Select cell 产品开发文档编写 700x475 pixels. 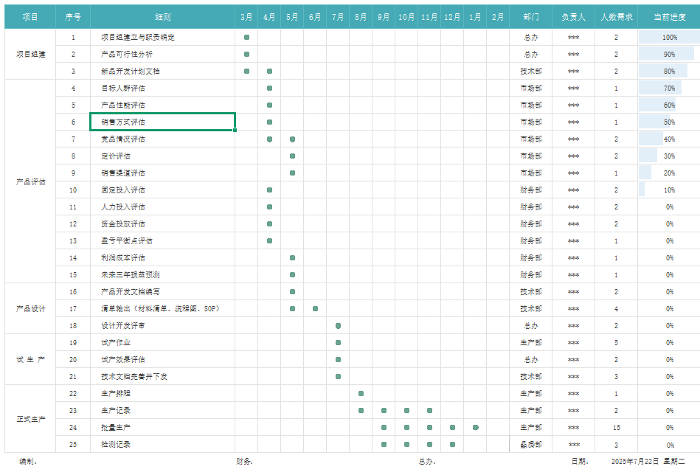pyautogui.click(x=162, y=292)
